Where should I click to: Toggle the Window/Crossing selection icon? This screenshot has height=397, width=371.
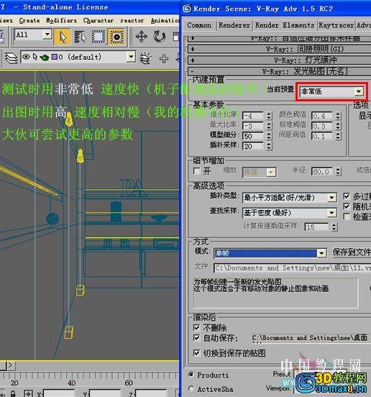(116, 37)
